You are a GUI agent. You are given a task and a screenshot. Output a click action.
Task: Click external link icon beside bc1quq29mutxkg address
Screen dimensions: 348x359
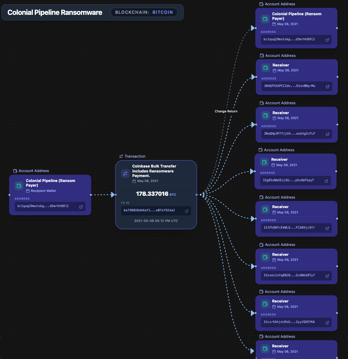[x=80, y=206]
